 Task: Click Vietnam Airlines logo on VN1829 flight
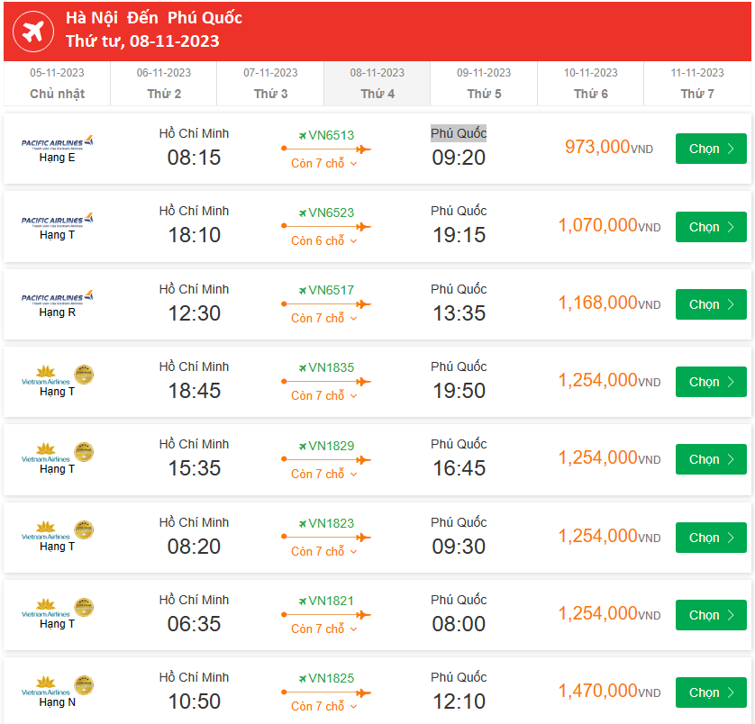[58, 453]
